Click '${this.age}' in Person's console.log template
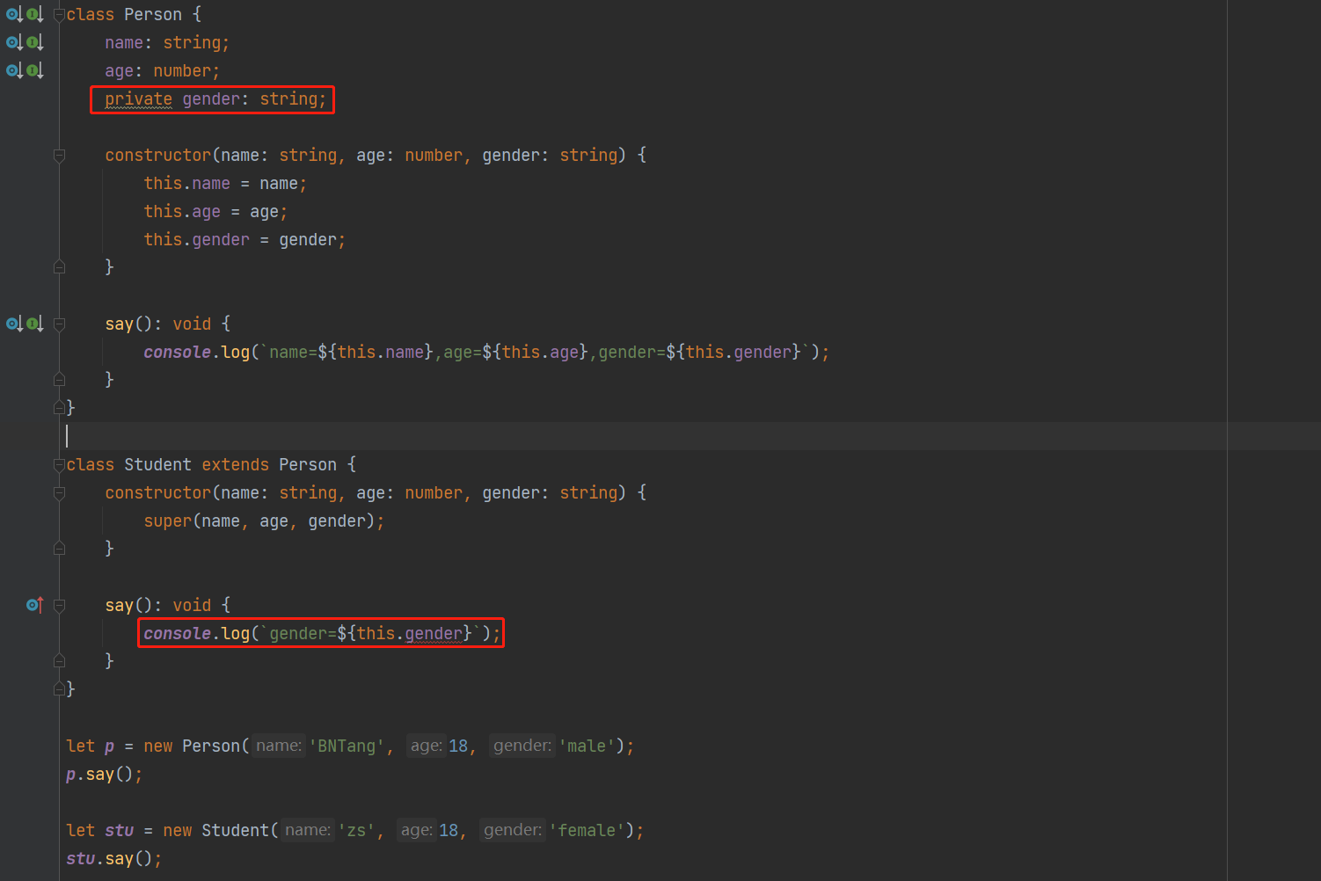The image size is (1321, 881). click(535, 353)
